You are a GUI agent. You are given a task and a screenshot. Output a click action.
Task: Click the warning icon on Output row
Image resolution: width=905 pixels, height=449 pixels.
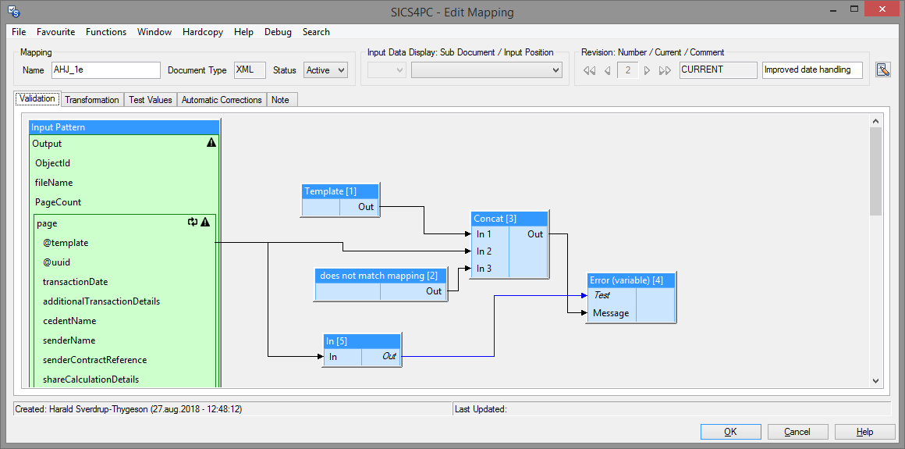pos(211,144)
